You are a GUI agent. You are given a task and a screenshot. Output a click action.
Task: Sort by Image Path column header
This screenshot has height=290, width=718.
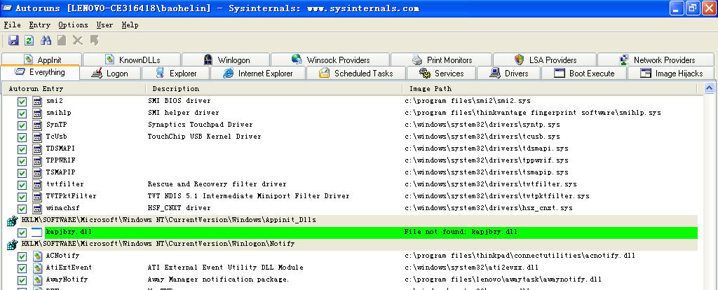(550, 89)
